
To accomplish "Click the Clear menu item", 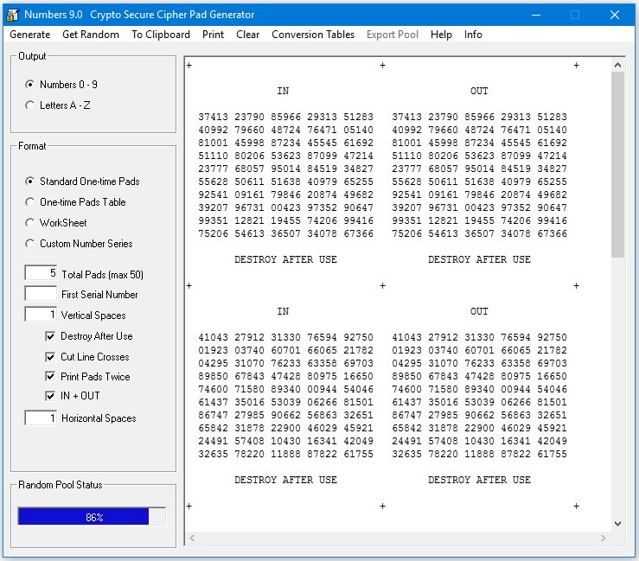I will click(x=247, y=35).
